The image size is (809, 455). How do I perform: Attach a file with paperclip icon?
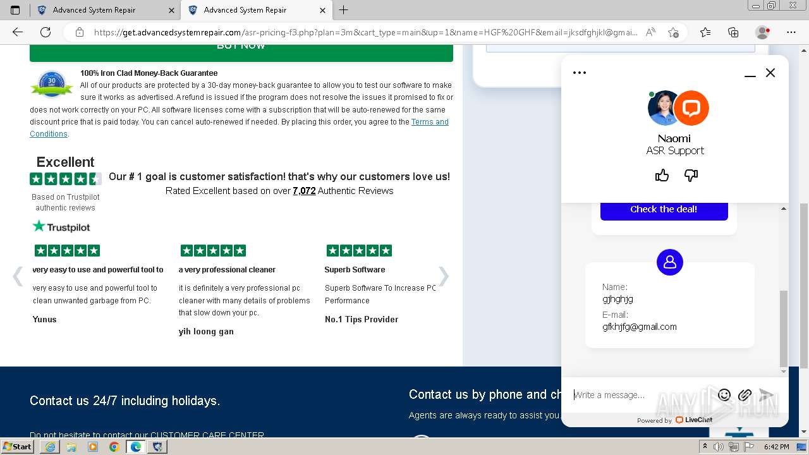[745, 395]
